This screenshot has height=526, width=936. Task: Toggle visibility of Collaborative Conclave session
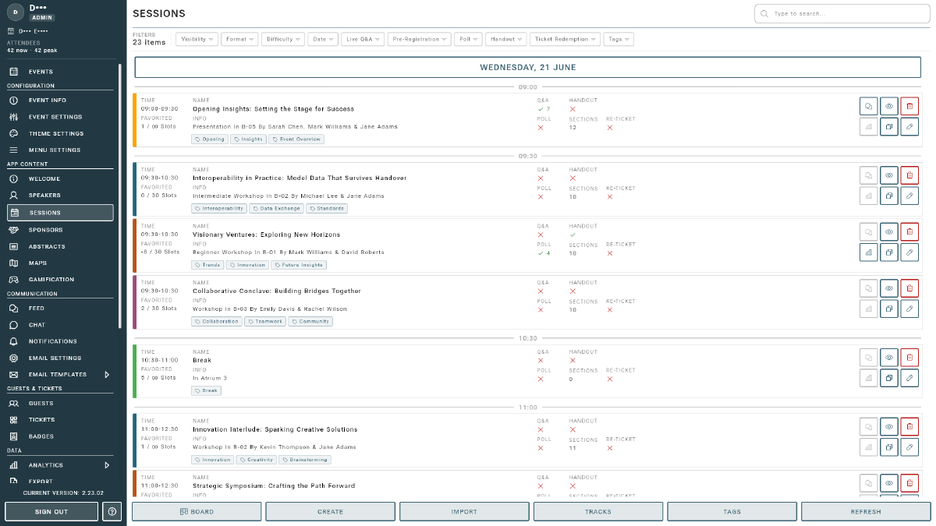pos(889,288)
